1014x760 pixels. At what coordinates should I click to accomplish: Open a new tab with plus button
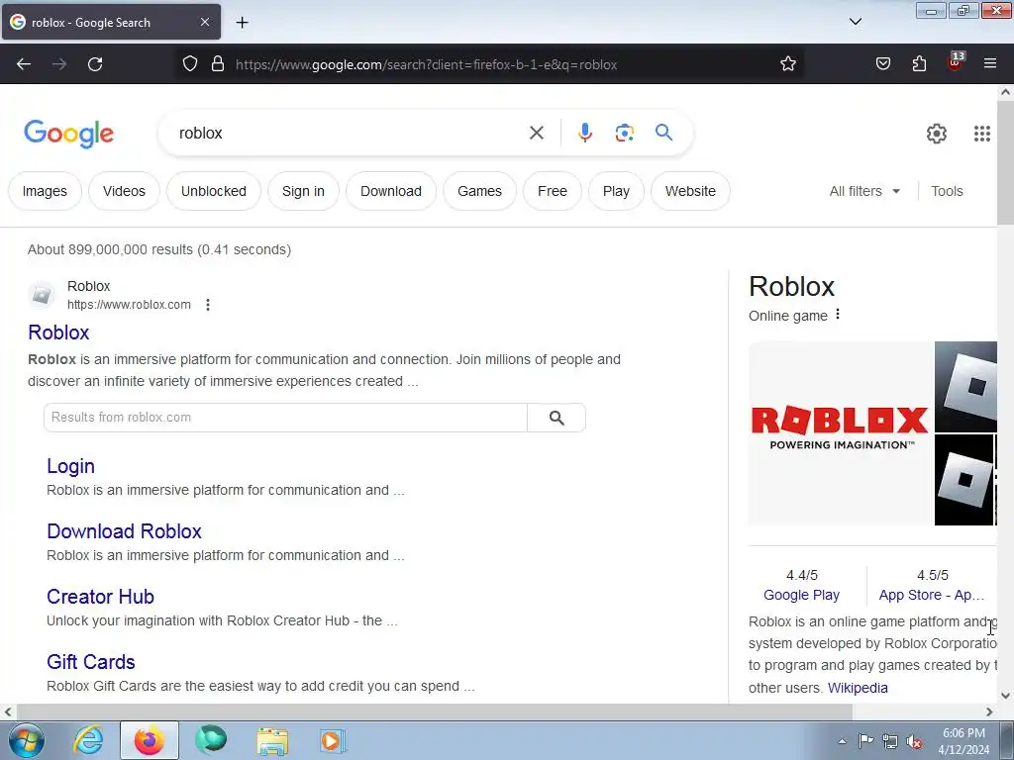[242, 23]
